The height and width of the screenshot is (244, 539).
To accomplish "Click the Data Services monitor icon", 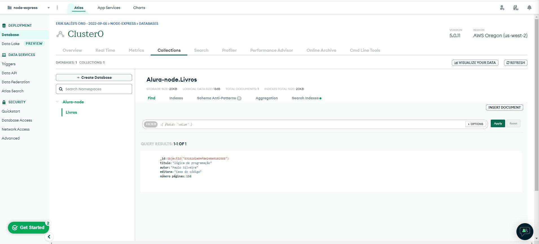I will click(4, 55).
